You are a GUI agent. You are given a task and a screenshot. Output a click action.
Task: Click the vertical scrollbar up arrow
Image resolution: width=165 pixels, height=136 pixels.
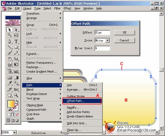tap(161, 14)
